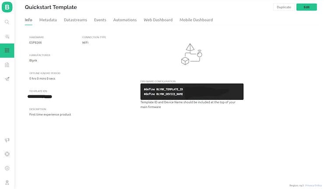324x189 pixels.
Task: Switch to the Info tab
Action: tap(28, 20)
